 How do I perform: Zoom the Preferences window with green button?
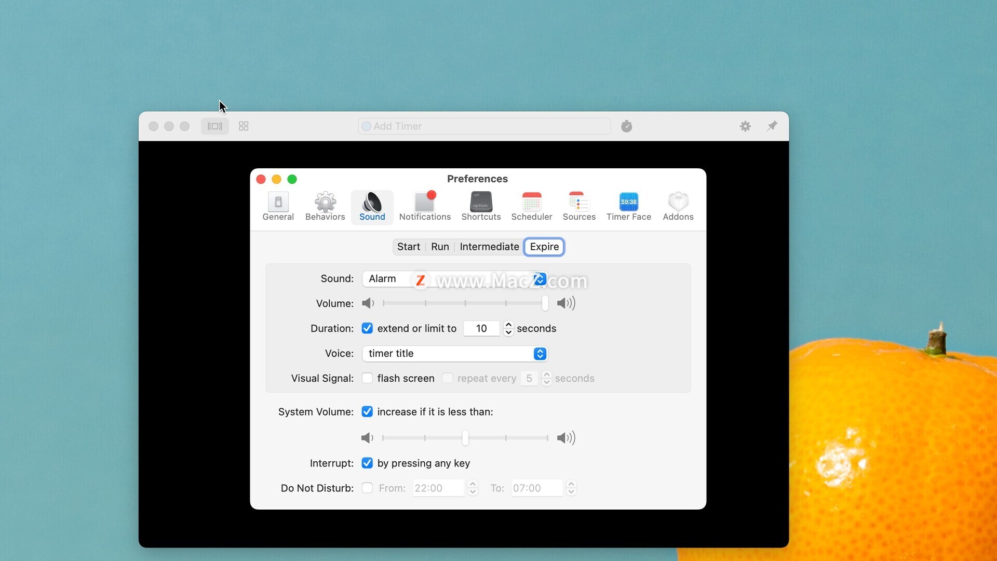coord(292,179)
